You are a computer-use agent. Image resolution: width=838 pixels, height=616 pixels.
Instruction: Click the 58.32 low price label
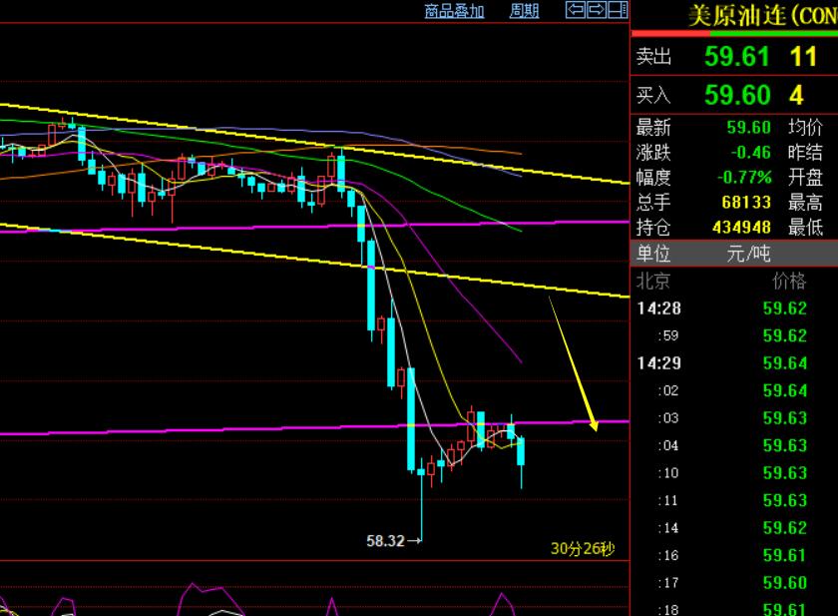click(385, 541)
